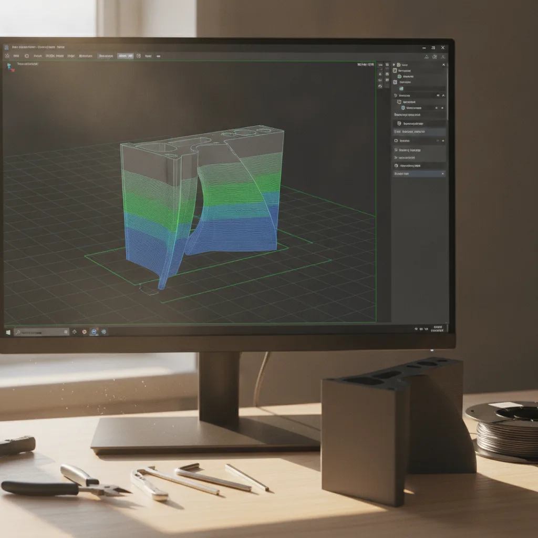Viewport: 538px width, 538px height.
Task: Switch to the highlighted blue taskbar app
Action: [x=94, y=332]
